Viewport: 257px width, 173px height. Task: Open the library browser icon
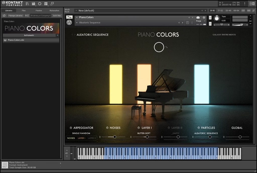(27, 4)
